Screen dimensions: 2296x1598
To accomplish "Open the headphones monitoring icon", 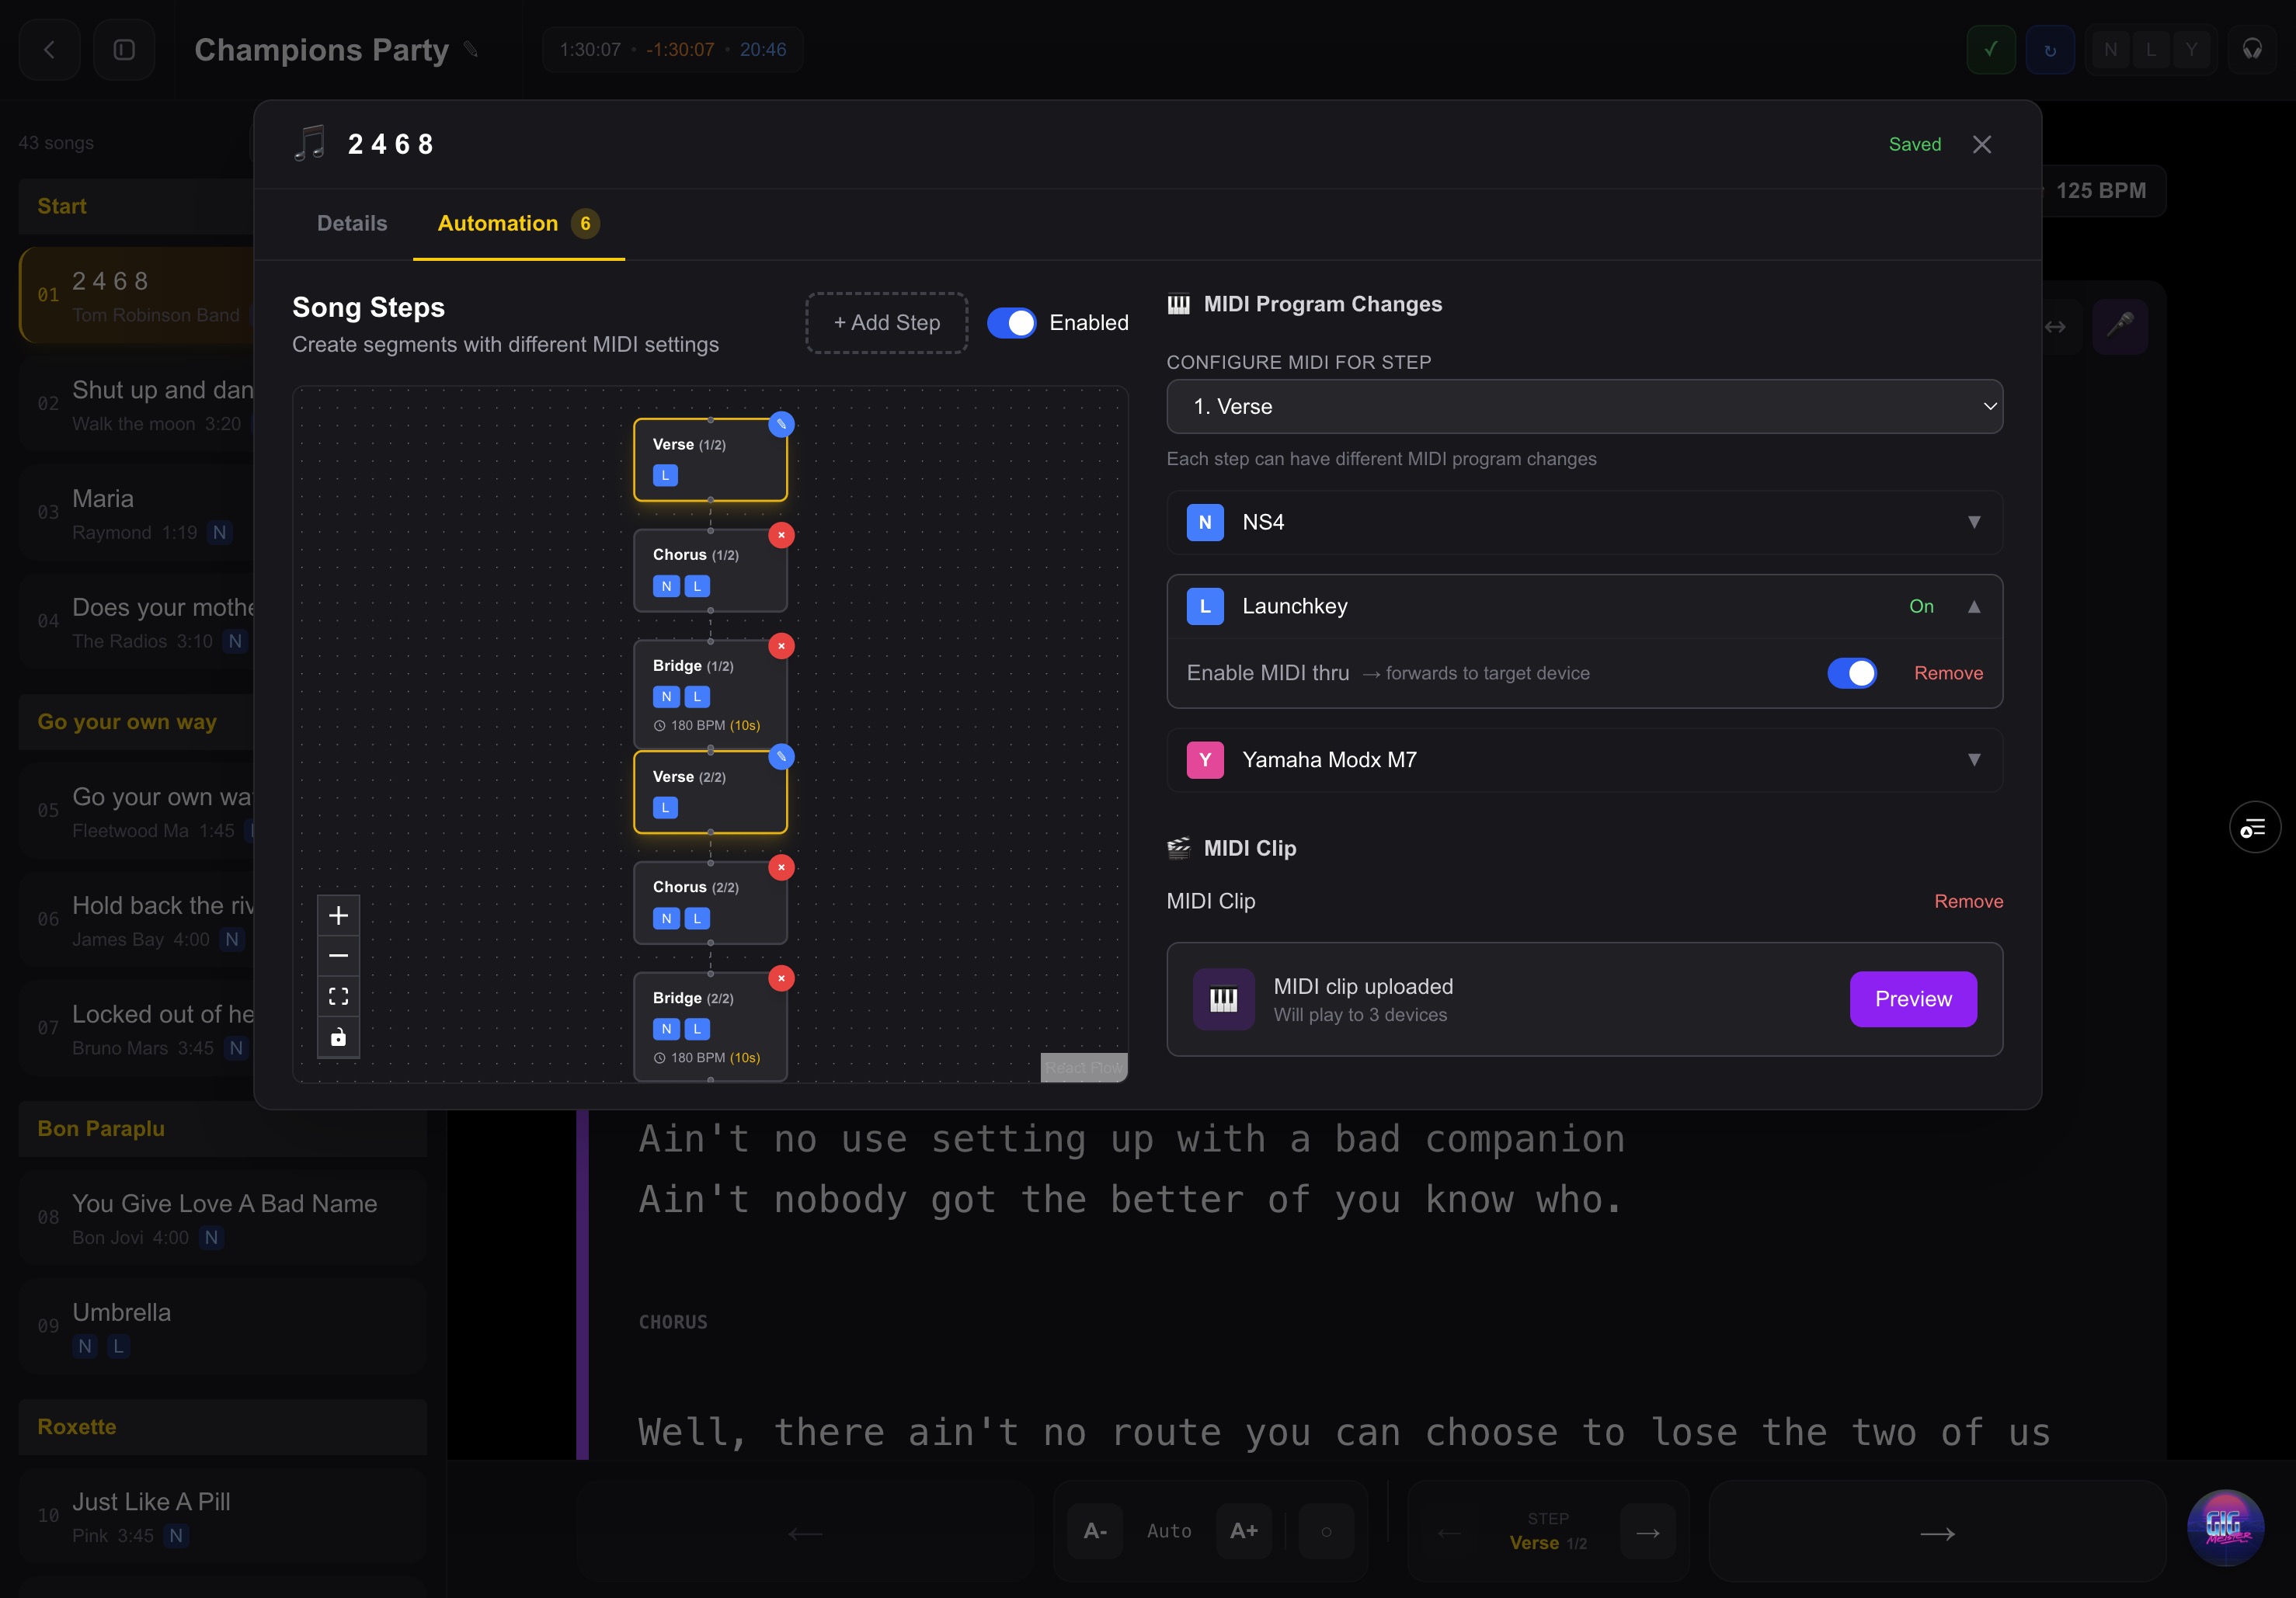I will coord(2252,49).
